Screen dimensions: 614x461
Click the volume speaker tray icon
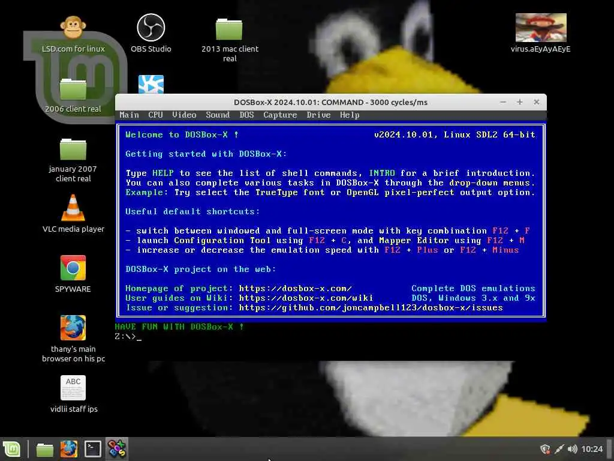coord(572,449)
